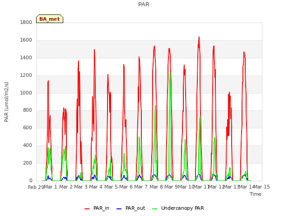
Task: Click the Mar 9 date label
Action: [171, 187]
